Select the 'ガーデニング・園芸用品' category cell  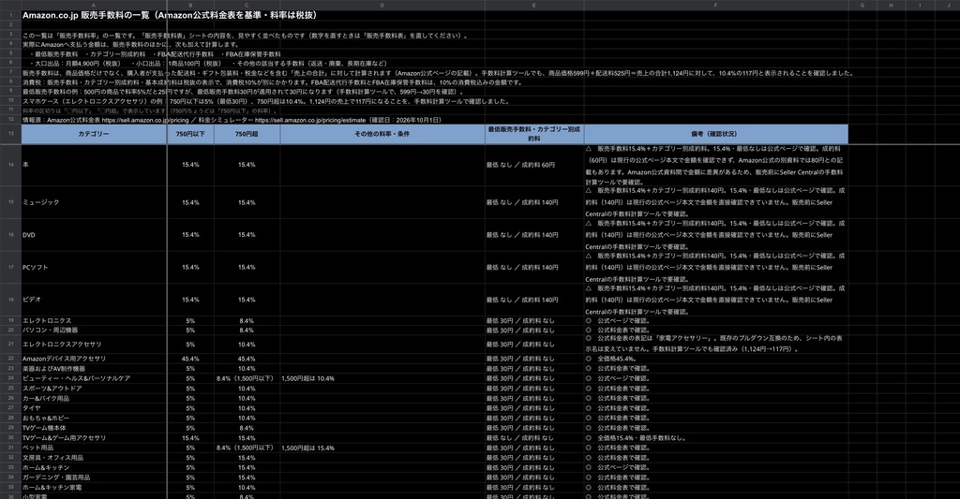click(x=94, y=477)
